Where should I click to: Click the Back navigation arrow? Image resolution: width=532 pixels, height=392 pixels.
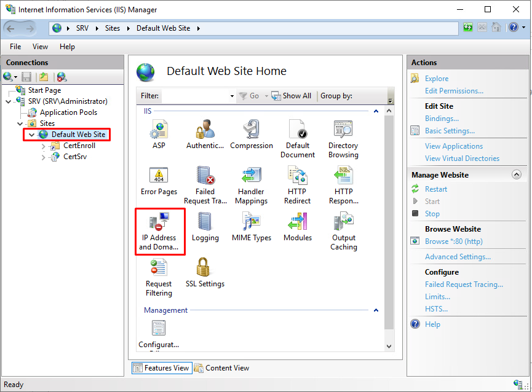click(11, 28)
